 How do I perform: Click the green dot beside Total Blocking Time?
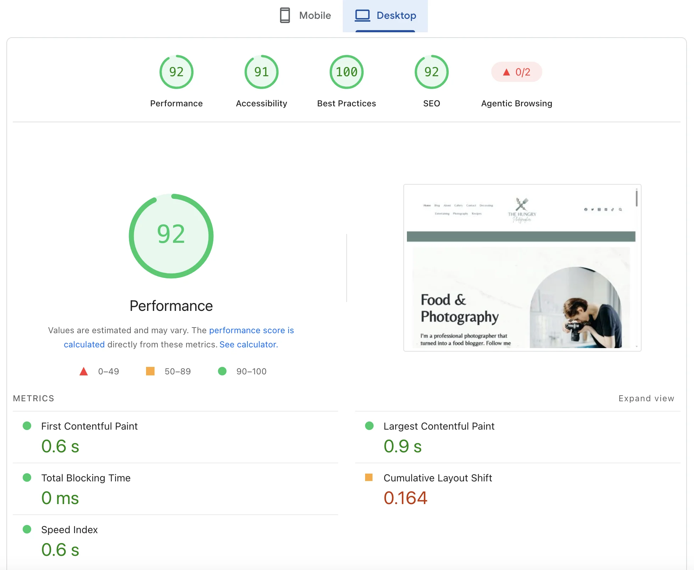pyautogui.click(x=27, y=477)
